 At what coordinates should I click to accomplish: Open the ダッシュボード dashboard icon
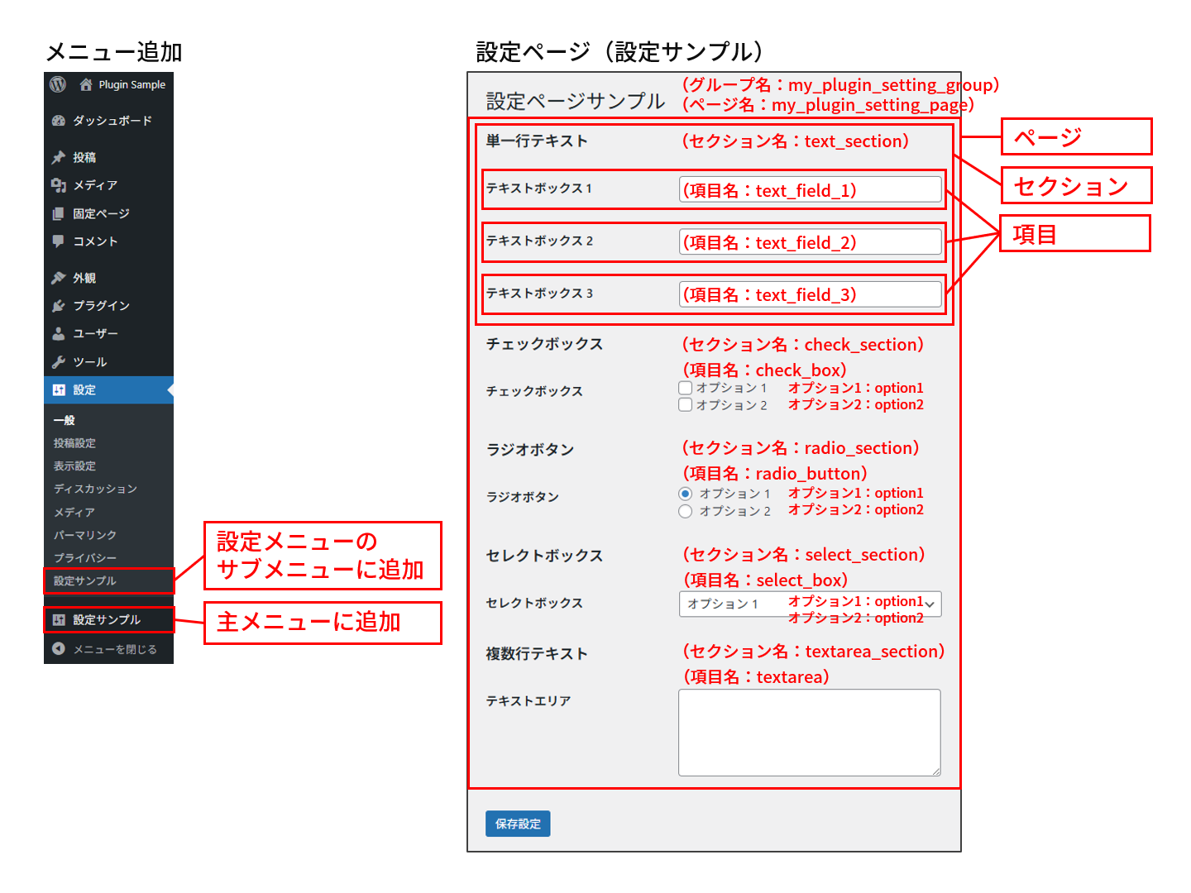pos(59,121)
